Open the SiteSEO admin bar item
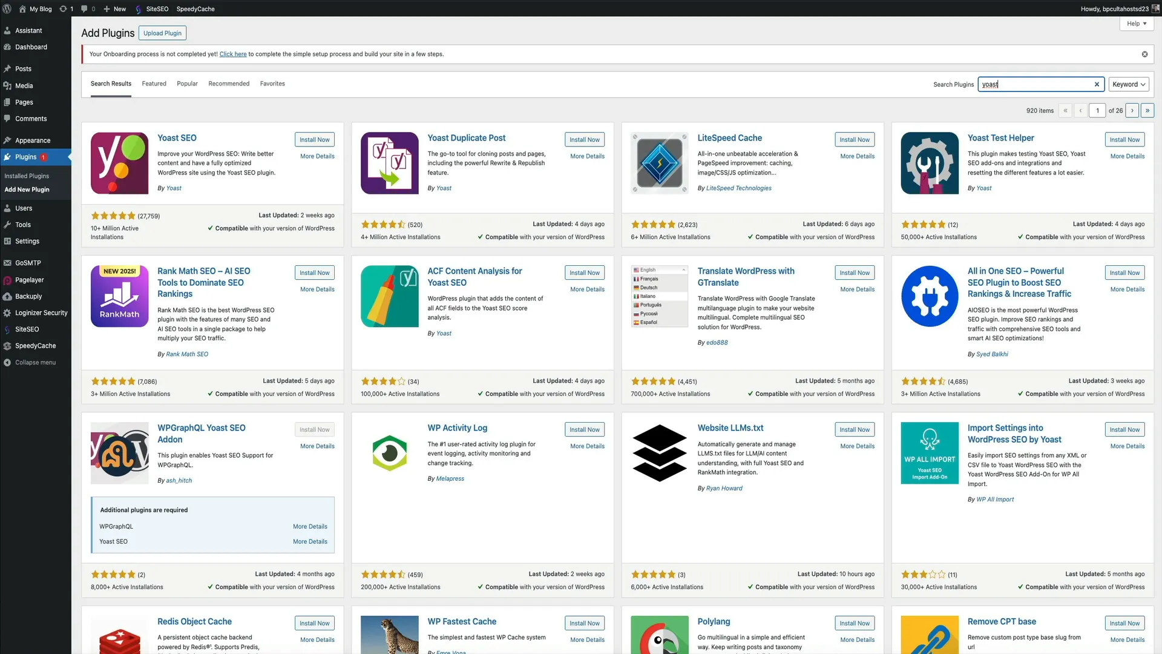The height and width of the screenshot is (654, 1162). click(x=152, y=8)
